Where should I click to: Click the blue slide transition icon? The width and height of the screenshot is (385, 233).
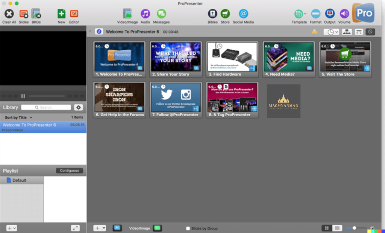[117, 228]
